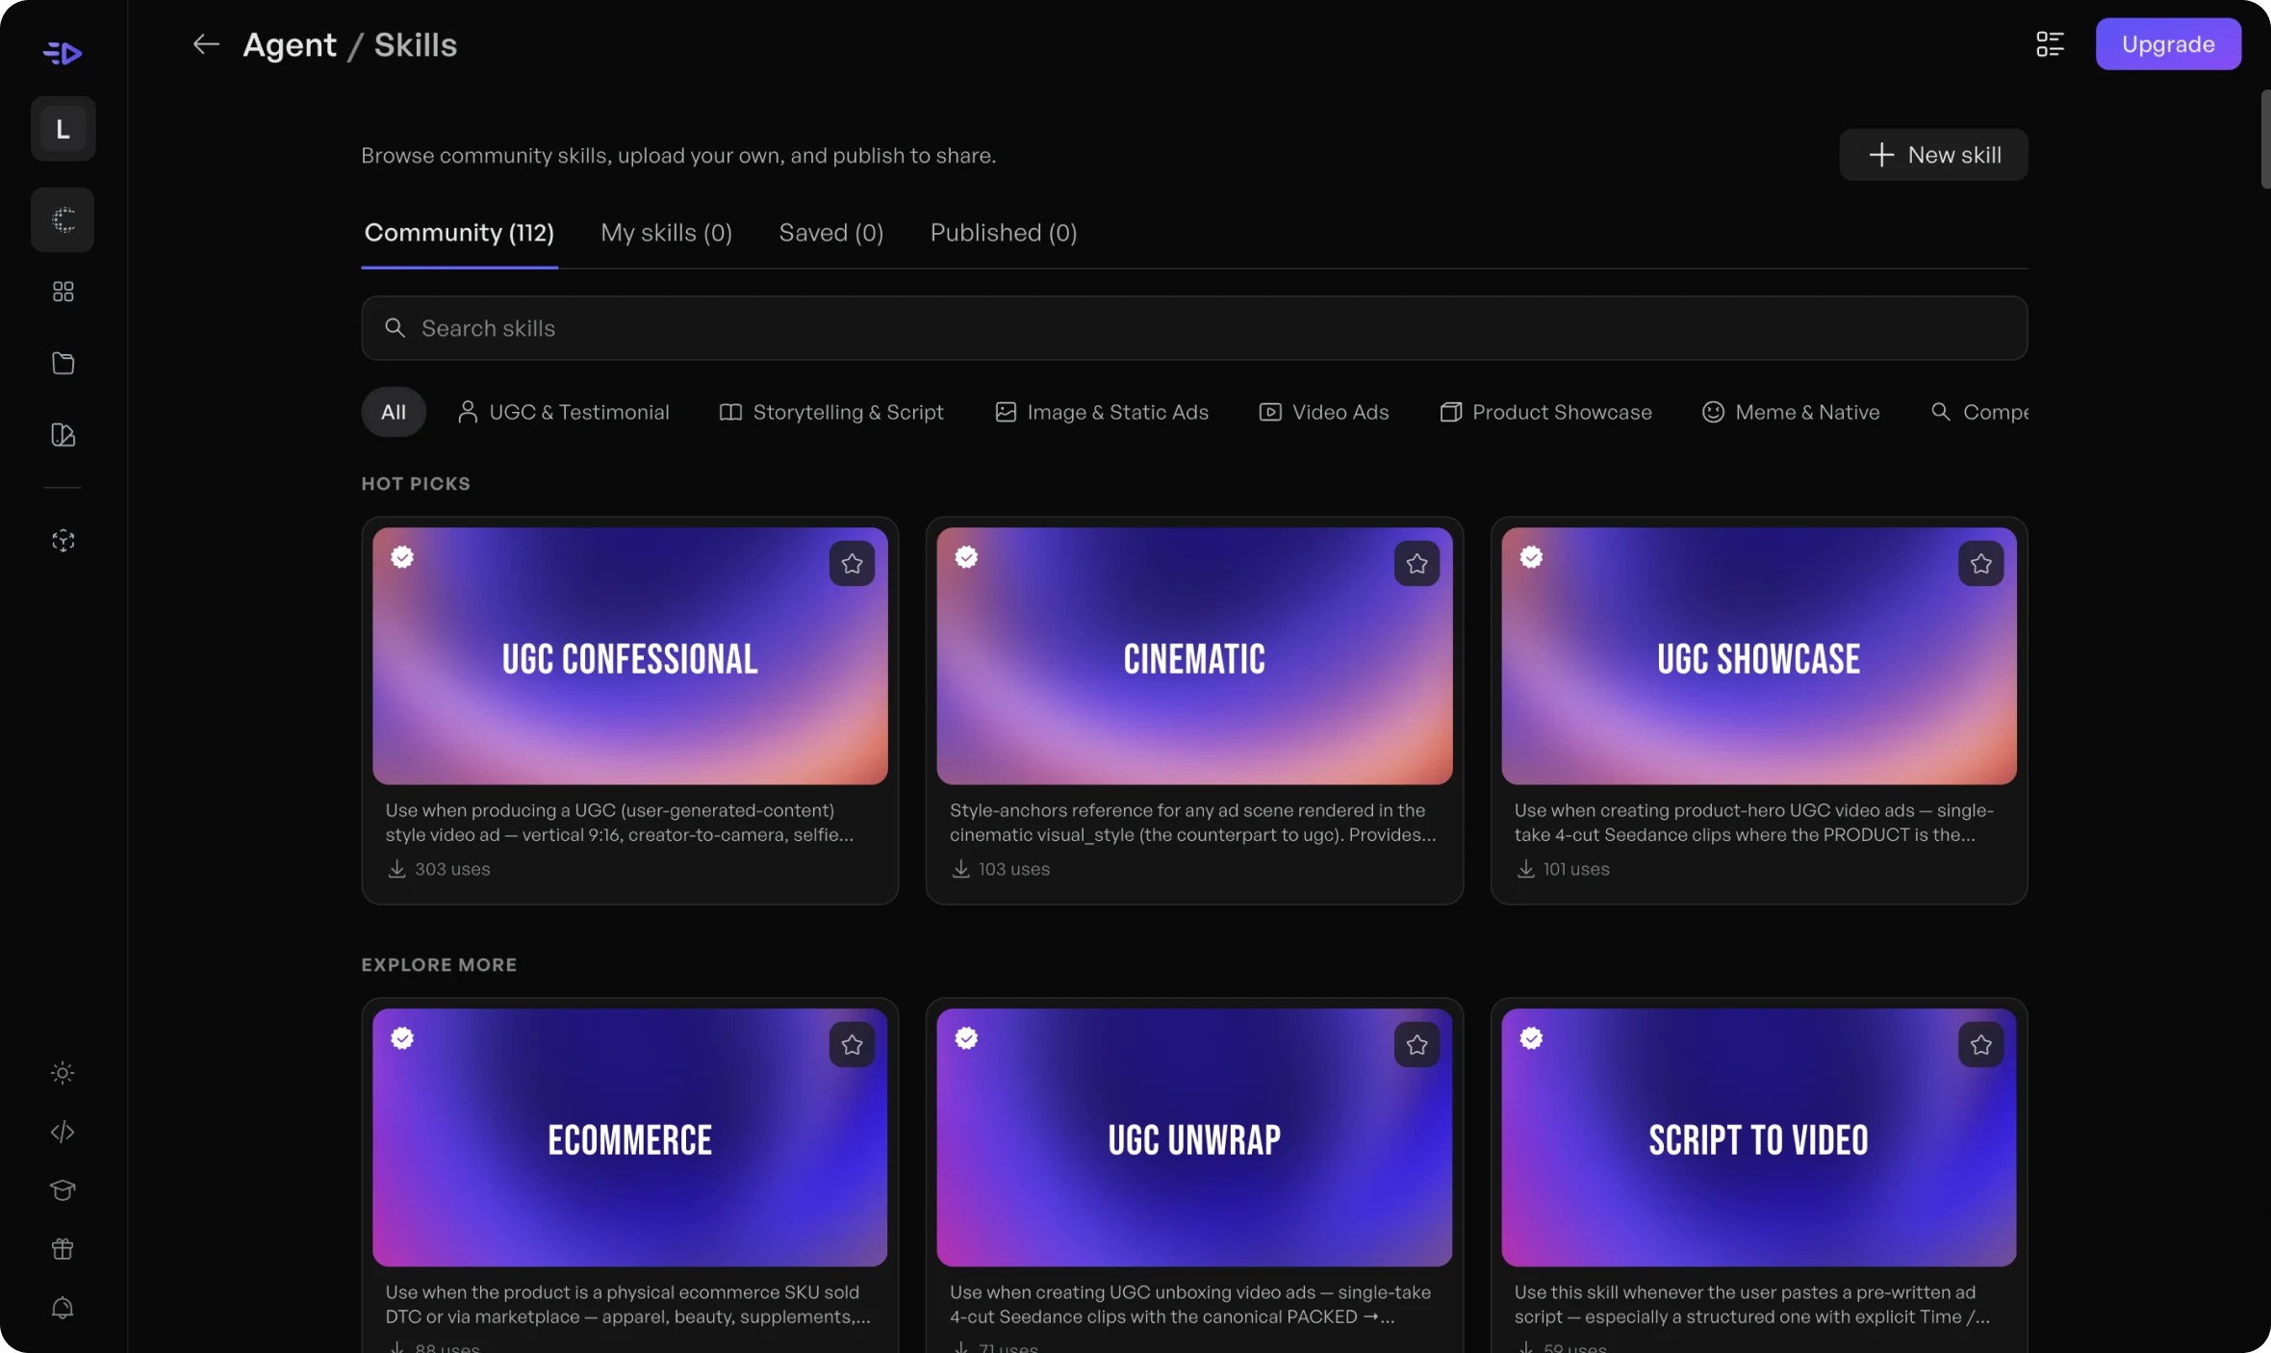The height and width of the screenshot is (1353, 2271).
Task: Filter by Product Showcase
Action: tap(1545, 412)
